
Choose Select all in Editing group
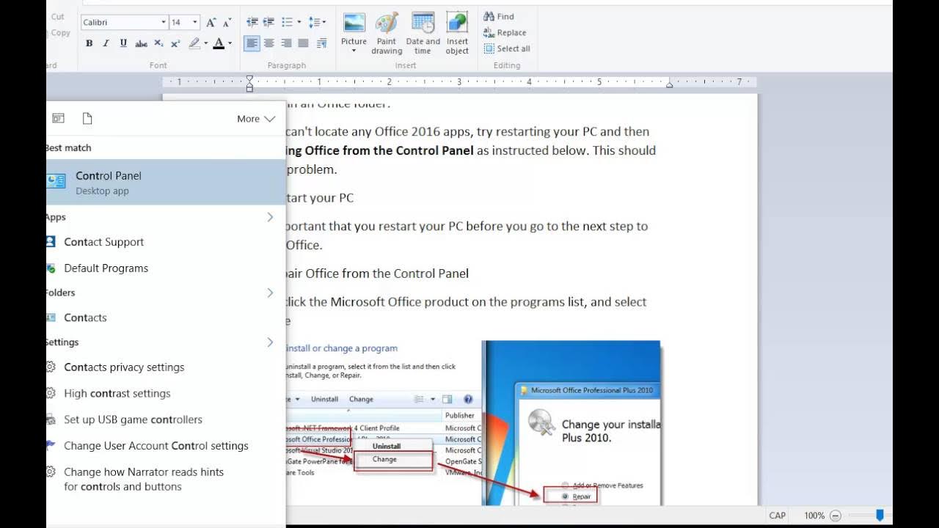tap(507, 48)
